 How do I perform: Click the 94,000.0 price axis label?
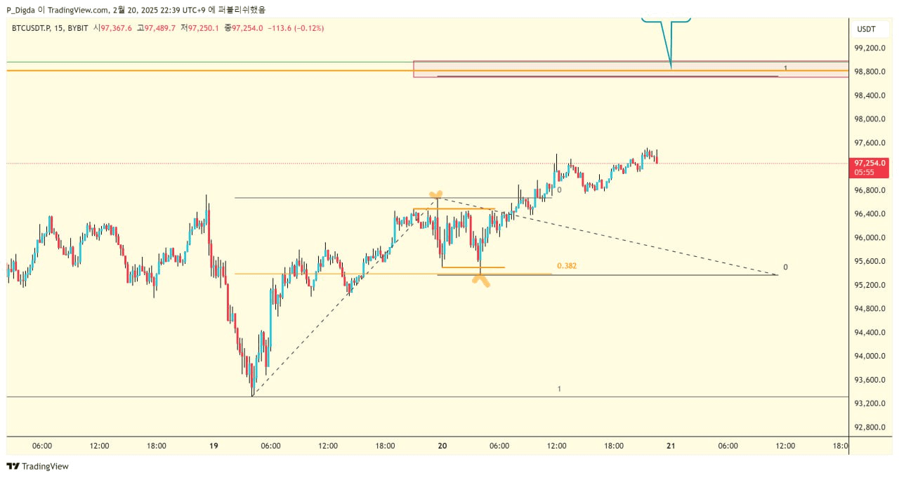pos(869,356)
